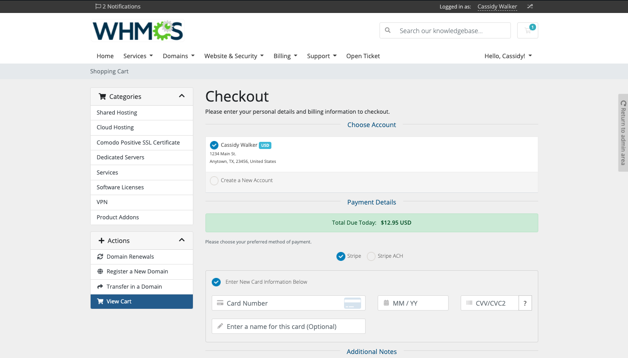
Task: Click the switch account arrows icon
Action: click(x=530, y=6)
